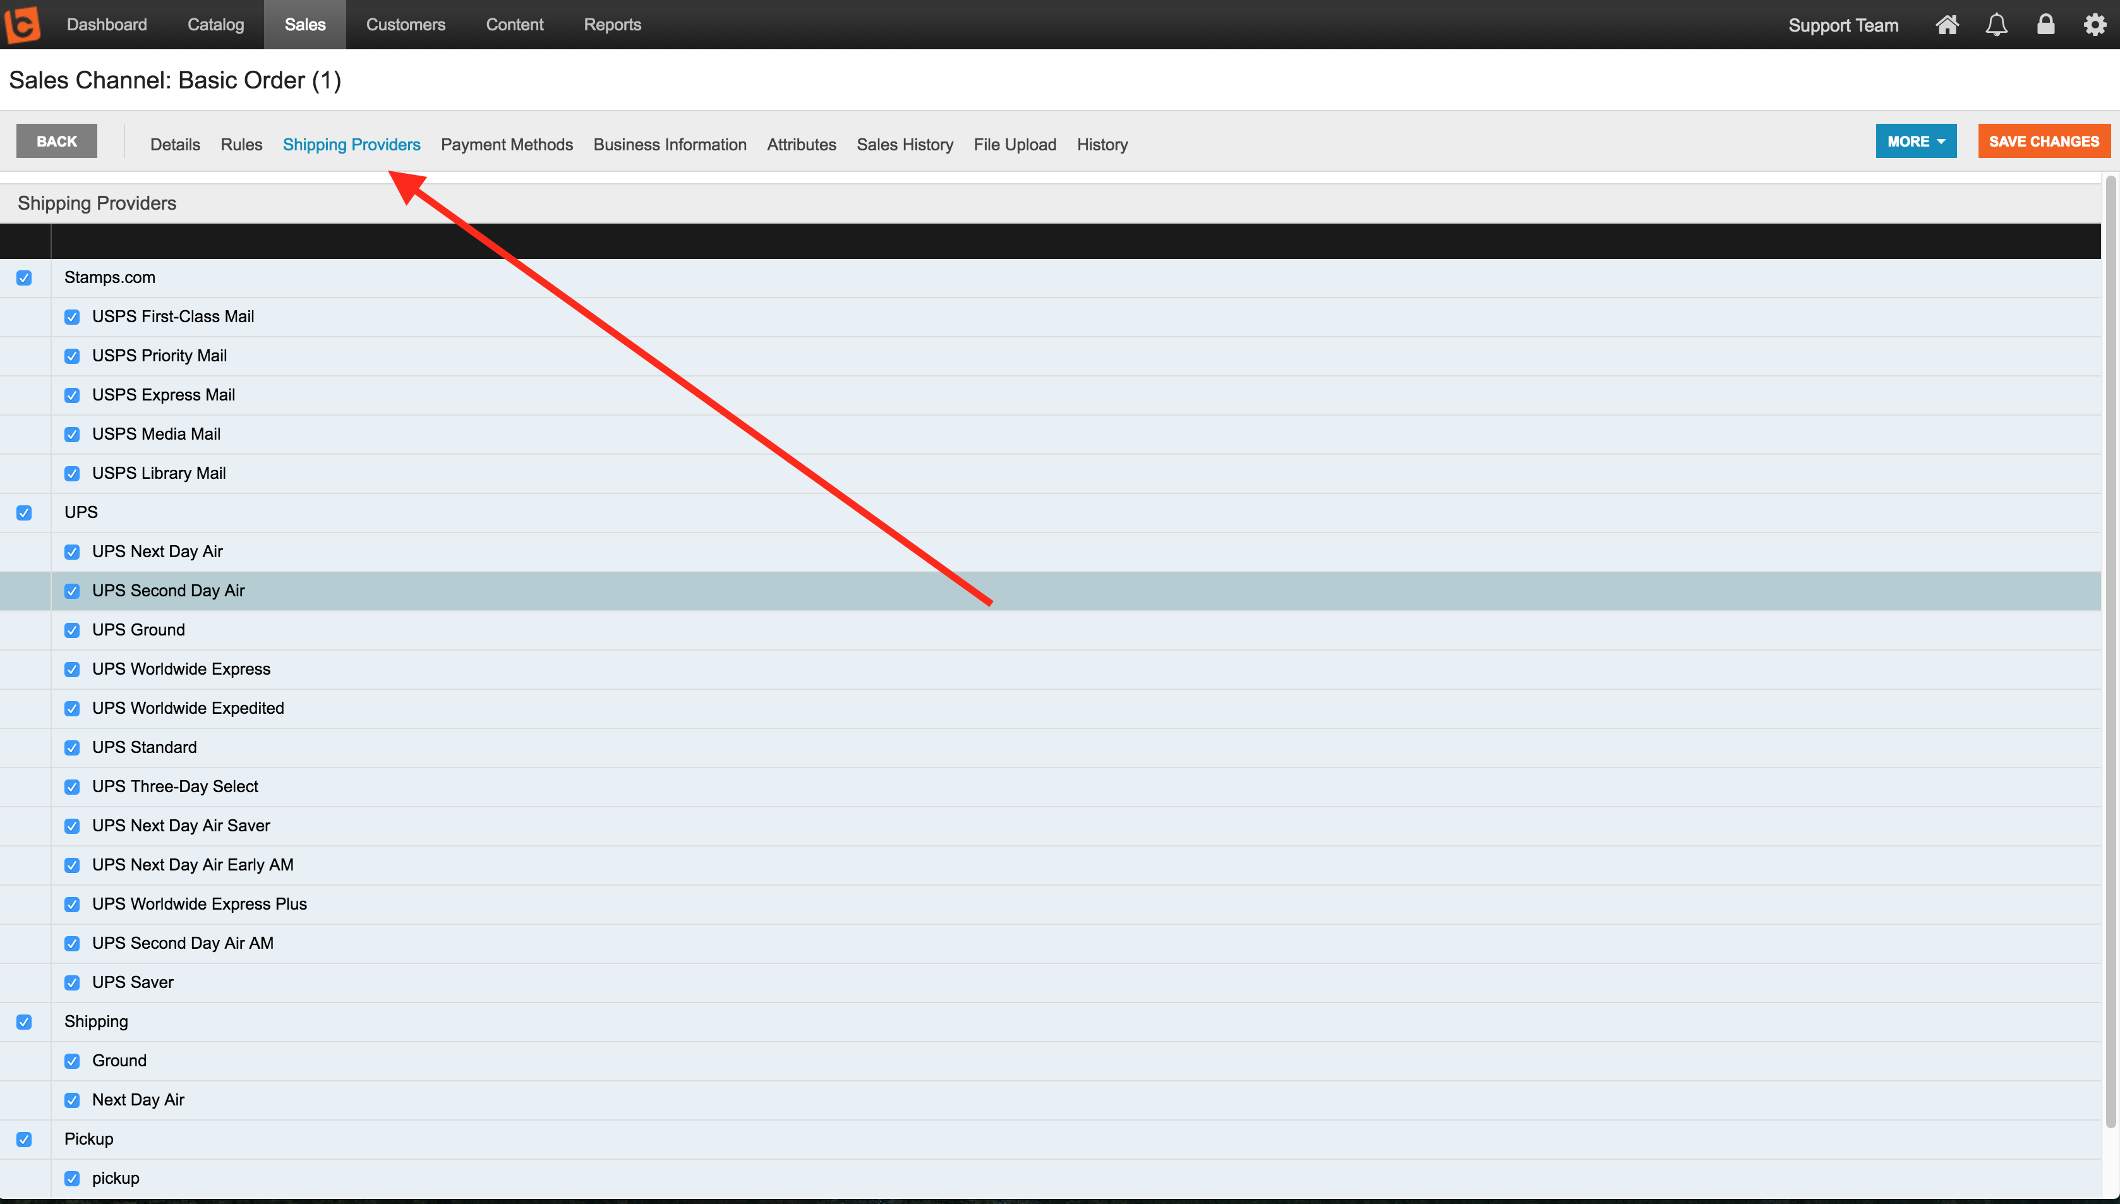Click the USPS Priority Mail label
Image resolution: width=2120 pixels, height=1204 pixels.
pyautogui.click(x=160, y=356)
